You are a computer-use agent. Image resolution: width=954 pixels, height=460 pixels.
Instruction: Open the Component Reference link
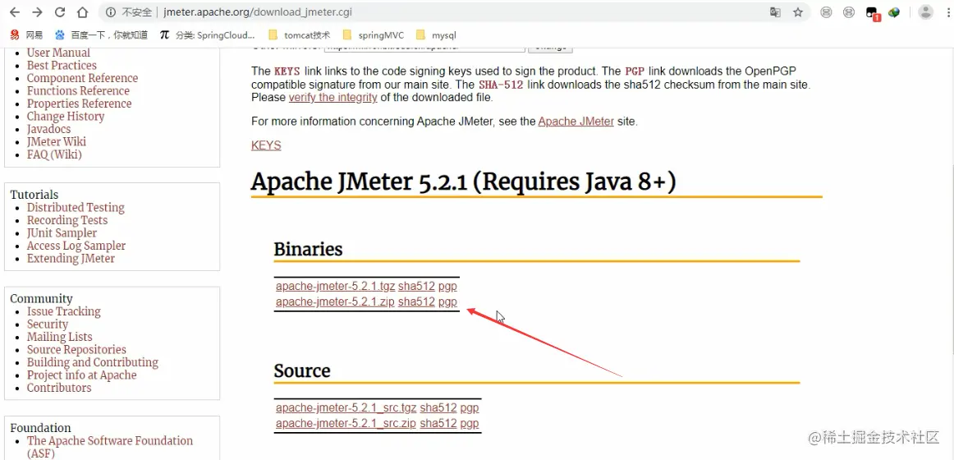(x=82, y=78)
